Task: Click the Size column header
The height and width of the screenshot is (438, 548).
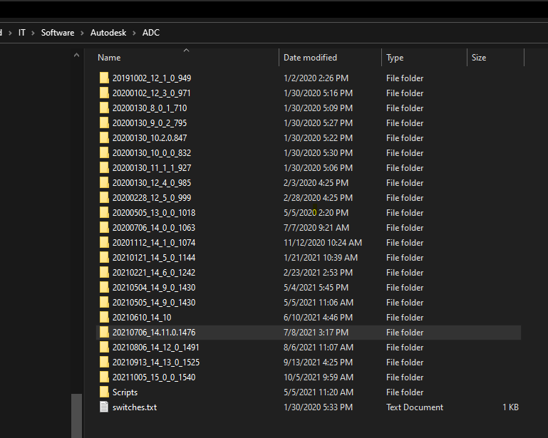Action: pyautogui.click(x=479, y=58)
